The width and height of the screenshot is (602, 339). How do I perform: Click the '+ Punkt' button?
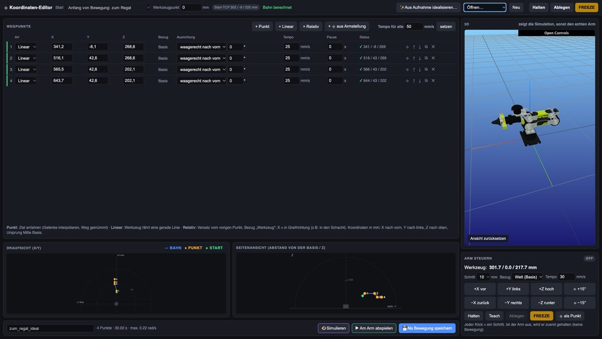262,27
